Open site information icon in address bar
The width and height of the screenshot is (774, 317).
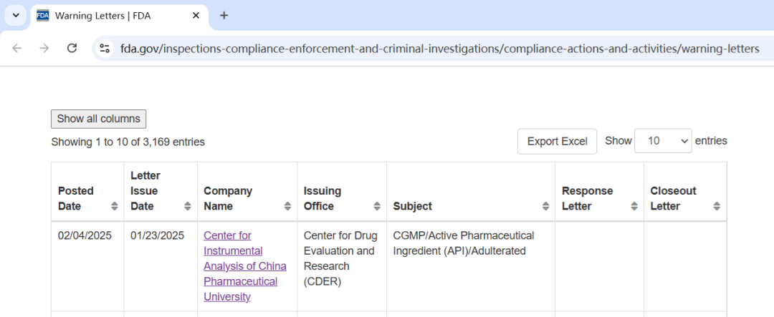click(x=105, y=49)
